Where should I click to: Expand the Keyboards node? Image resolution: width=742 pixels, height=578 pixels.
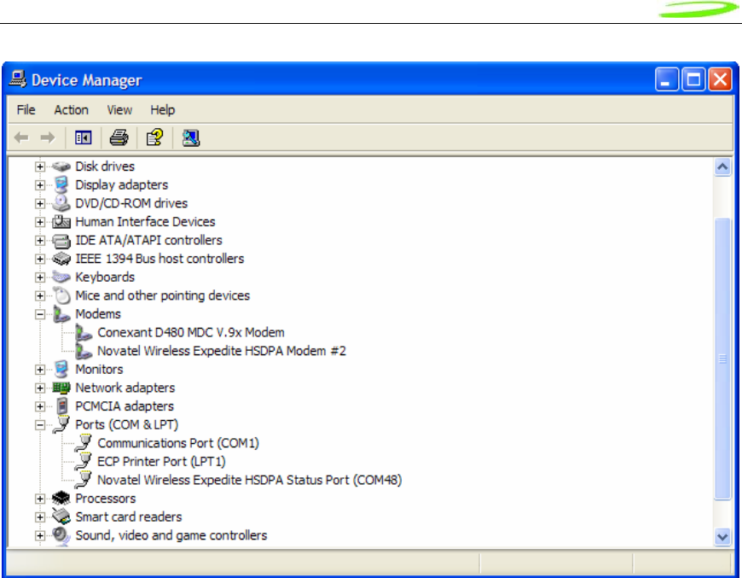(40, 277)
